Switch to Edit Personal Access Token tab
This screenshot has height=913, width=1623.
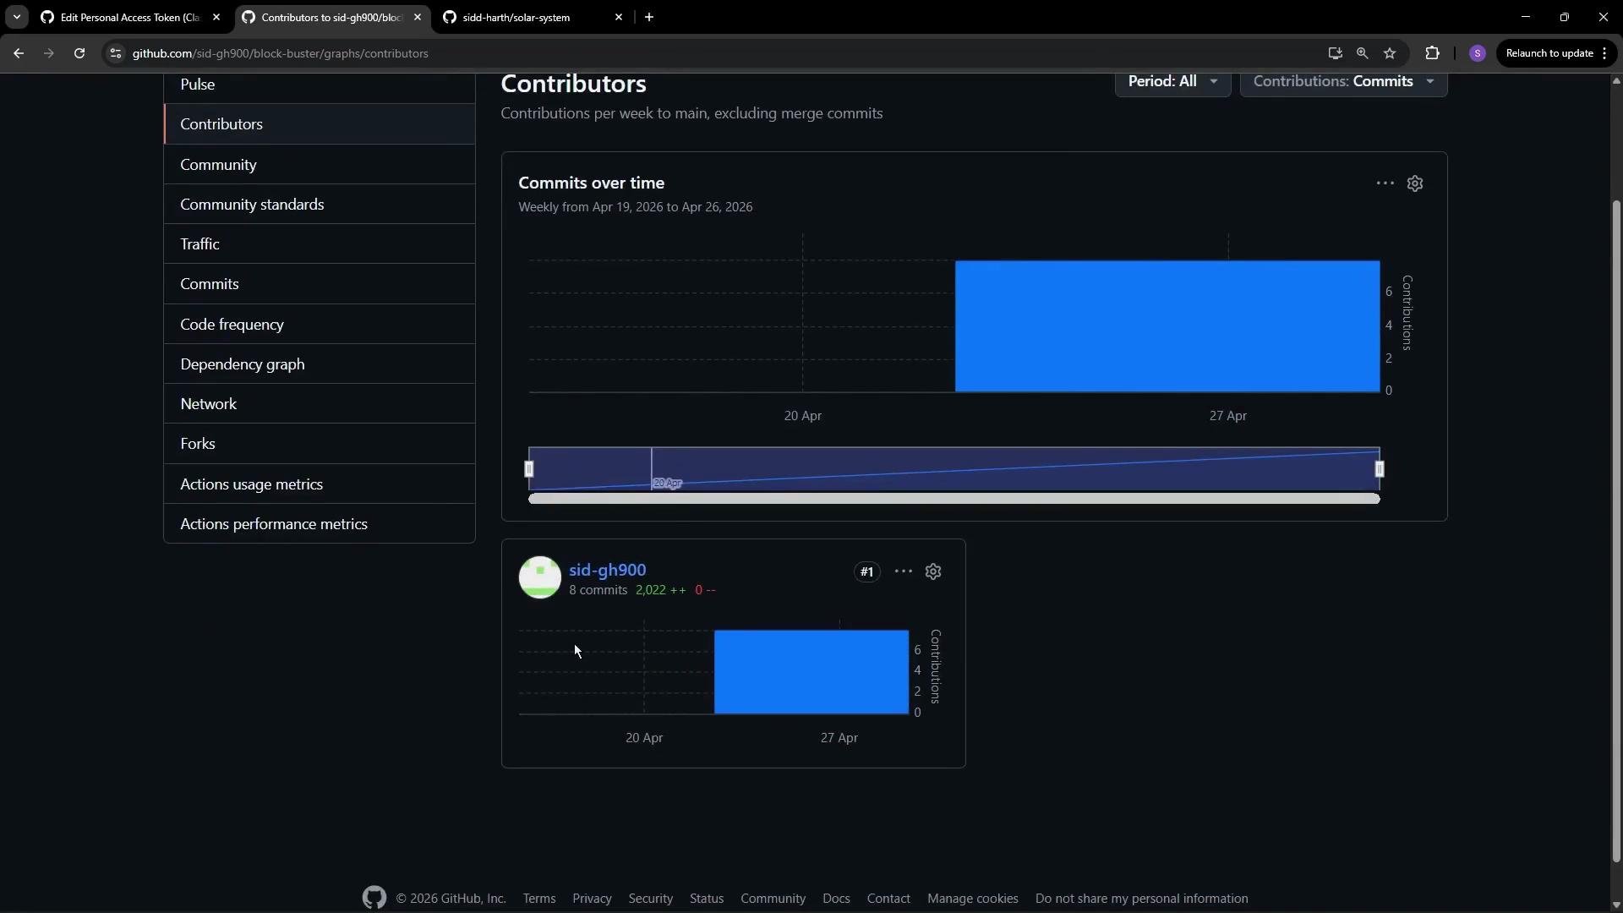pos(131,17)
